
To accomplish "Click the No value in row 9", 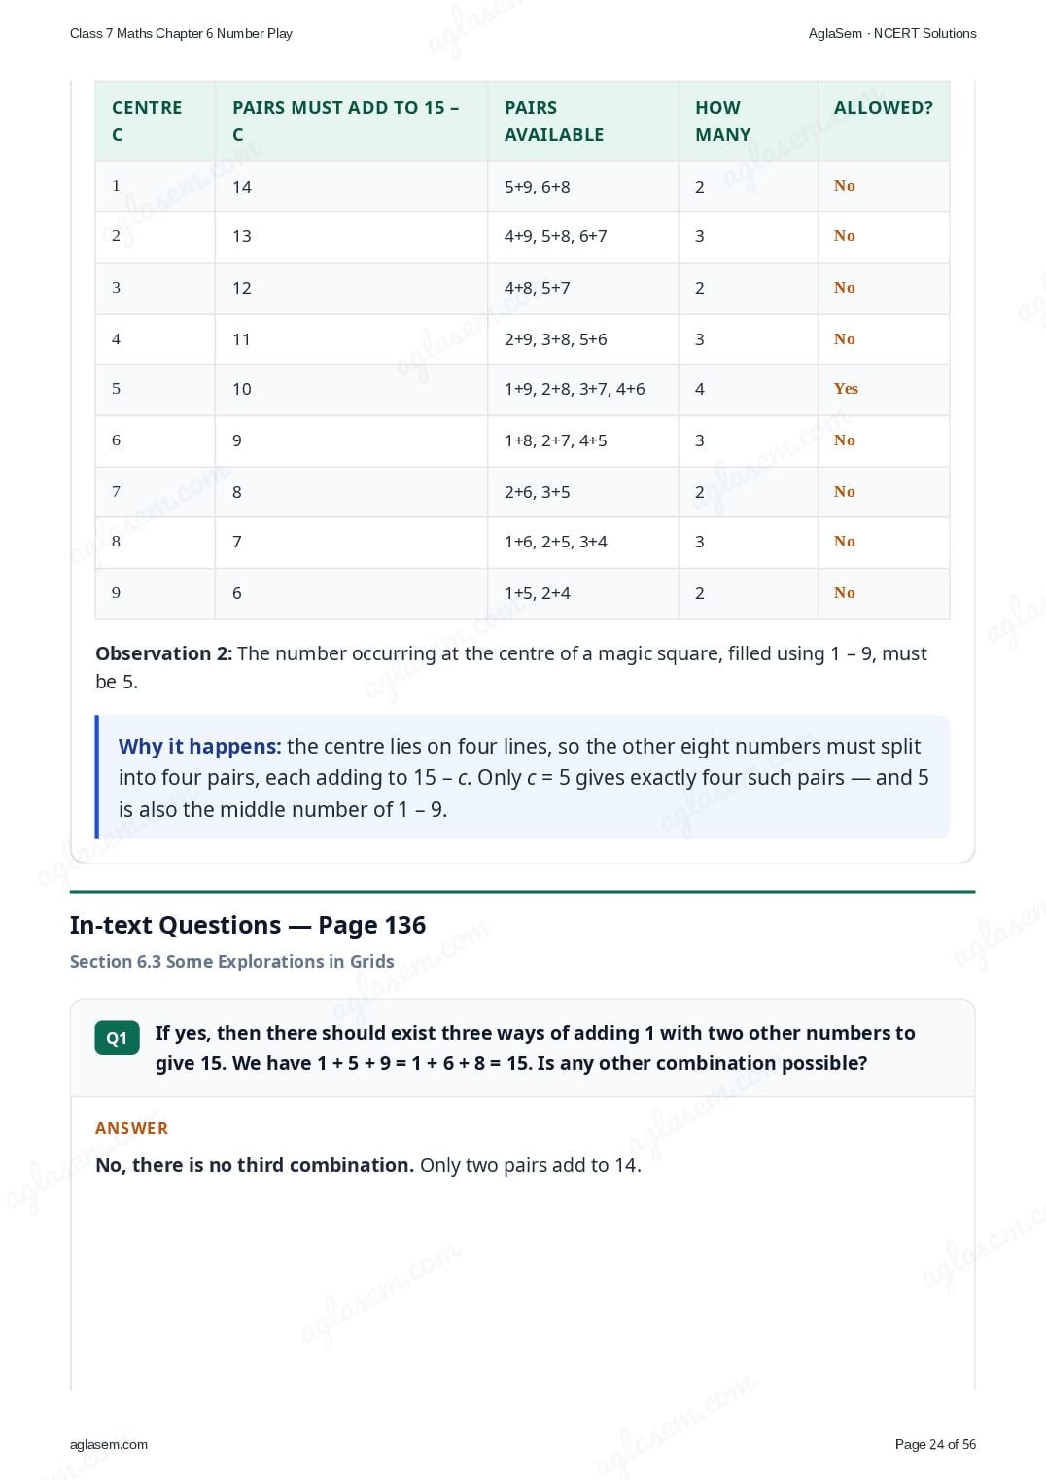I will [845, 592].
